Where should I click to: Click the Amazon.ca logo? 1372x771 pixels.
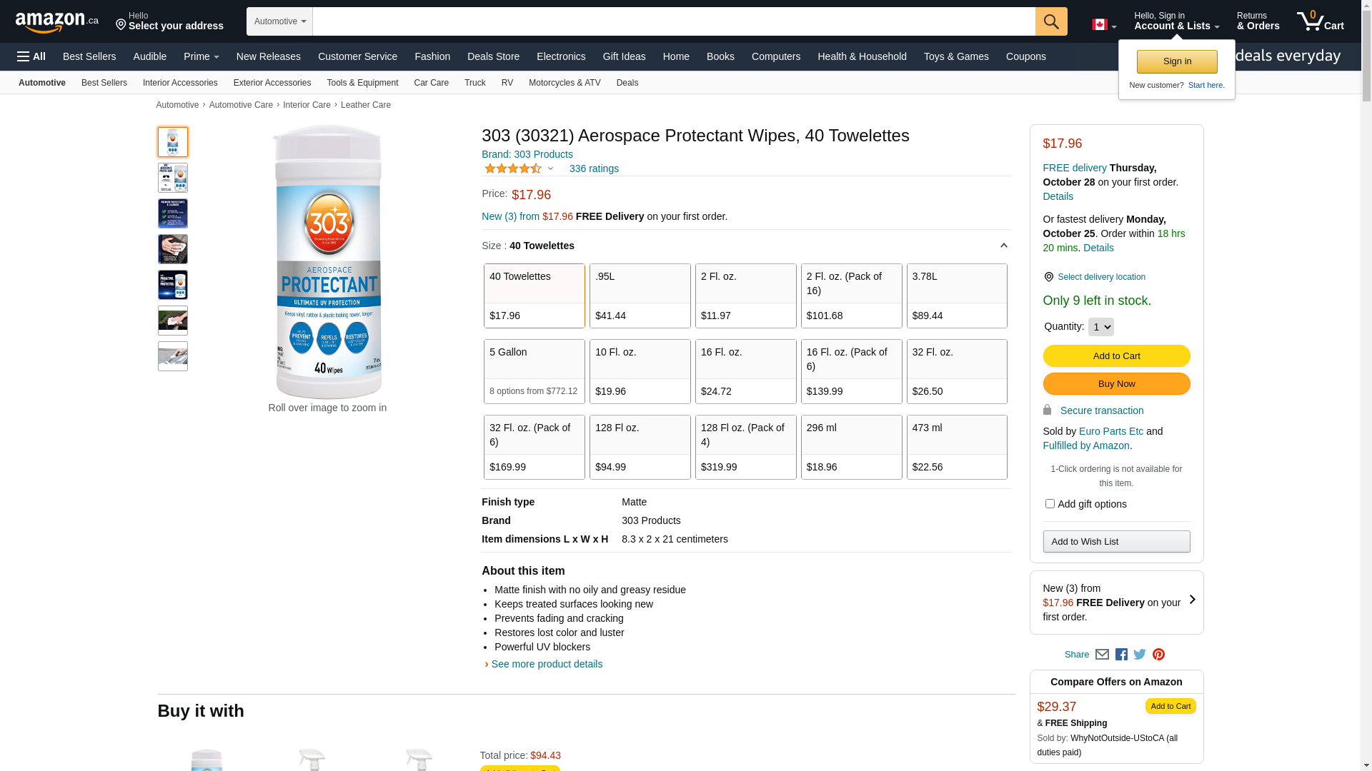click(57, 21)
